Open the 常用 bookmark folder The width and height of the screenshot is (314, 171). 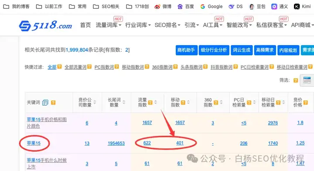[78, 7]
